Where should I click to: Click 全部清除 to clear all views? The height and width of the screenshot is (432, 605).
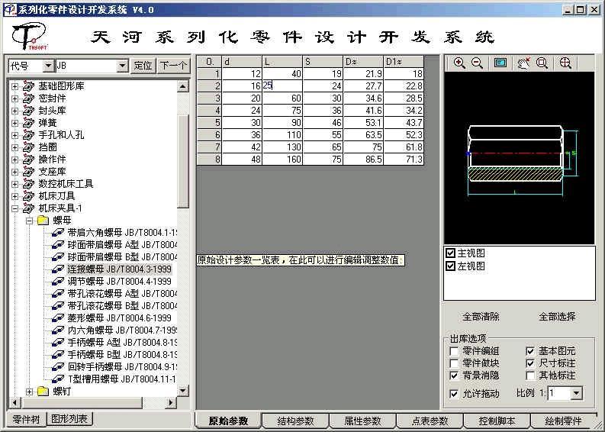click(481, 317)
